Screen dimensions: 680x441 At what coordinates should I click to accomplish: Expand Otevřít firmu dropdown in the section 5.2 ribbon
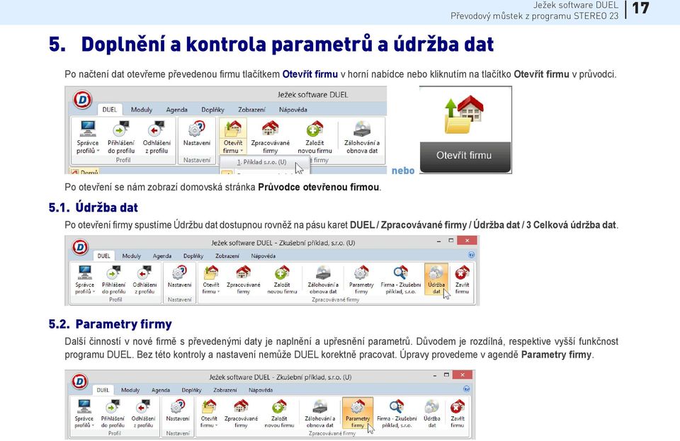pyautogui.click(x=209, y=413)
